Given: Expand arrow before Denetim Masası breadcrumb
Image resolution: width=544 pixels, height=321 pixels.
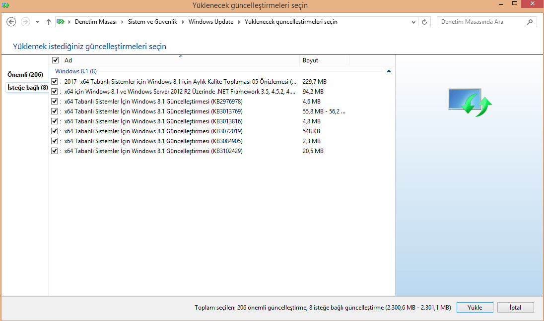Looking at the screenshot, I should [x=69, y=22].
